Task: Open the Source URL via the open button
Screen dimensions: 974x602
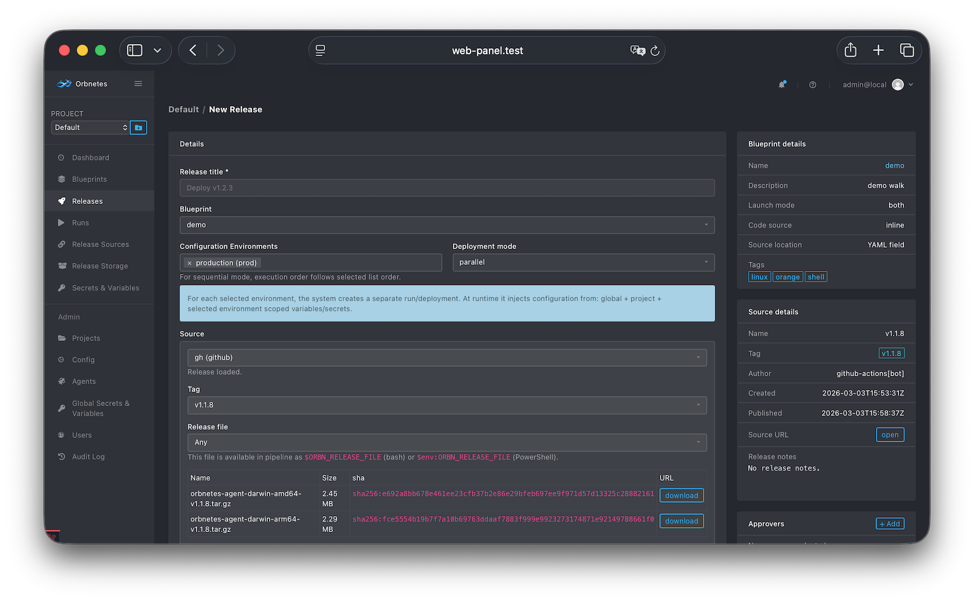Action: 890,434
